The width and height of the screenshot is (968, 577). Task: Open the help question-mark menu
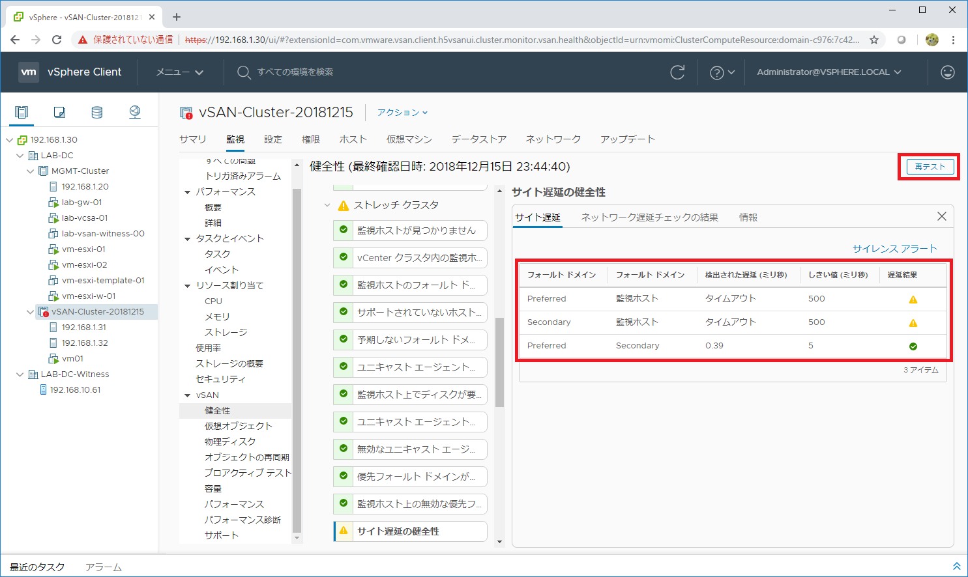(722, 72)
